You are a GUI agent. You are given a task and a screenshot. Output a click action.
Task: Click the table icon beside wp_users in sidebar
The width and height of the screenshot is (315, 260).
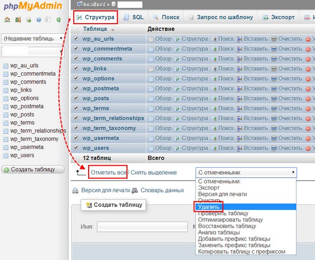coord(6,156)
